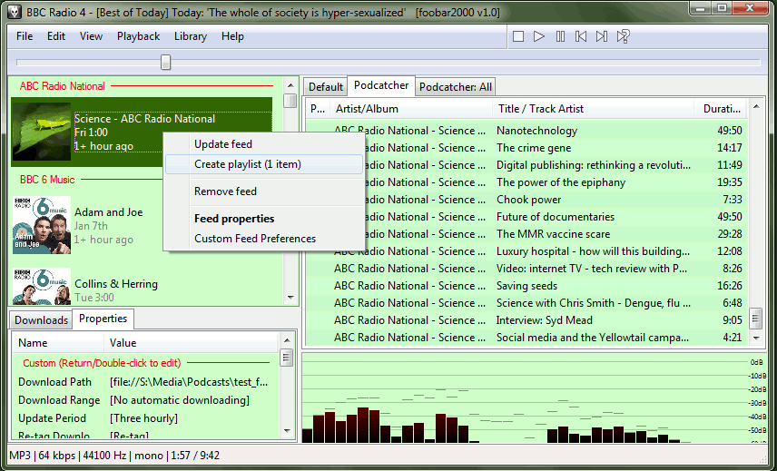Open the File menu

tap(25, 36)
